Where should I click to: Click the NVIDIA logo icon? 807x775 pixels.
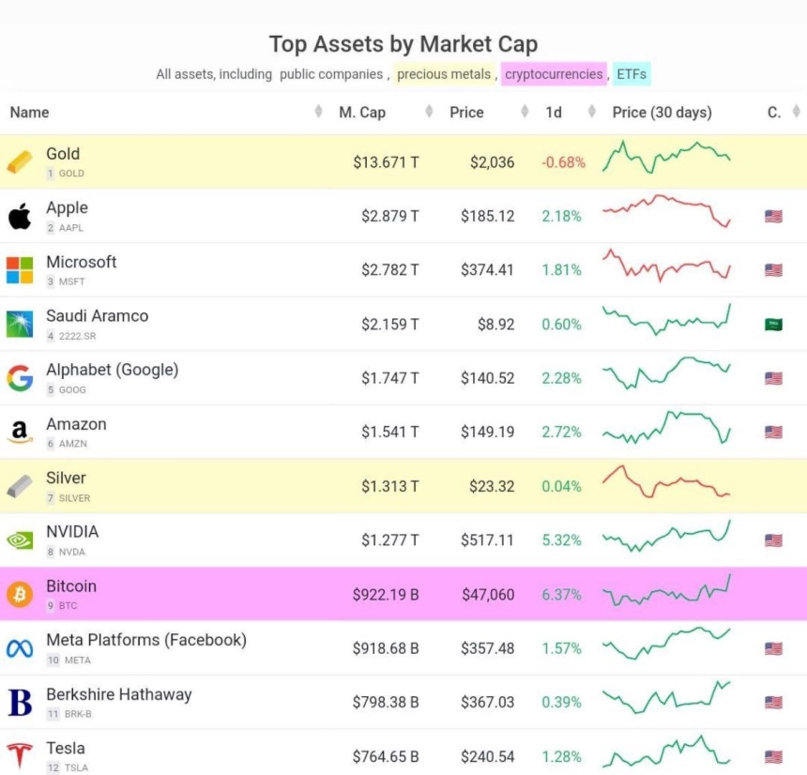(20, 539)
